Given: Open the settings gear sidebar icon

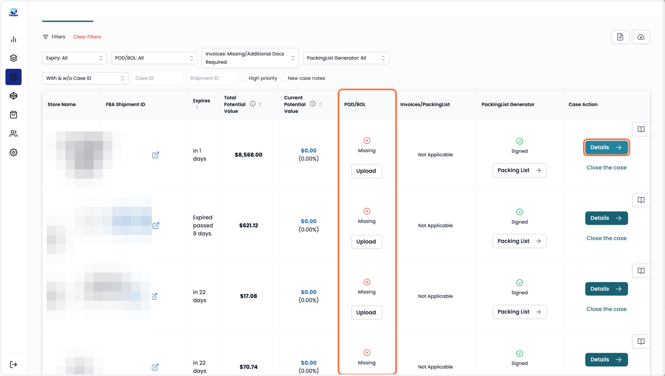Looking at the screenshot, I should pos(13,152).
